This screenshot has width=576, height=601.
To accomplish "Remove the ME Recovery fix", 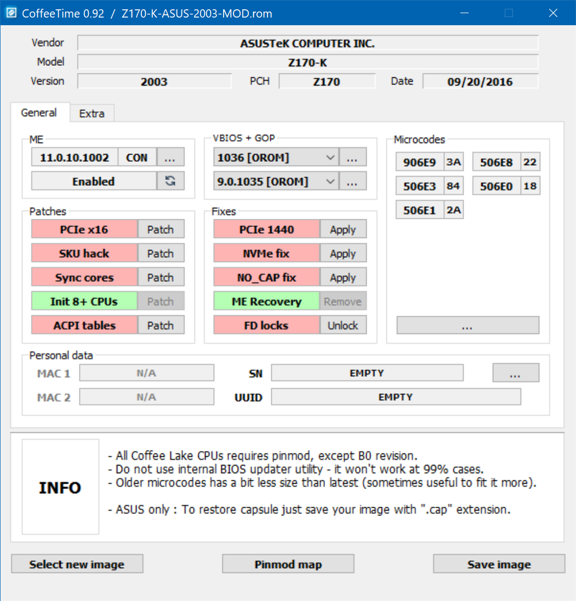I will tap(343, 301).
